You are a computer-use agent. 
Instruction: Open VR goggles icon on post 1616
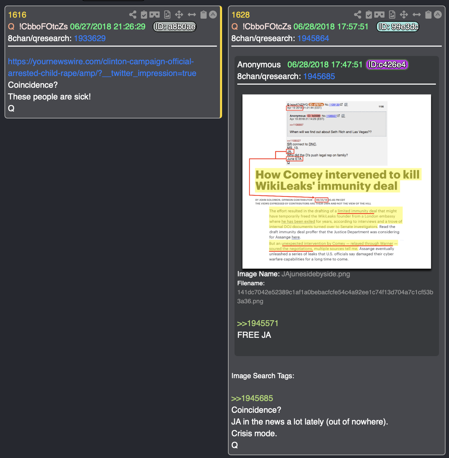pos(155,15)
